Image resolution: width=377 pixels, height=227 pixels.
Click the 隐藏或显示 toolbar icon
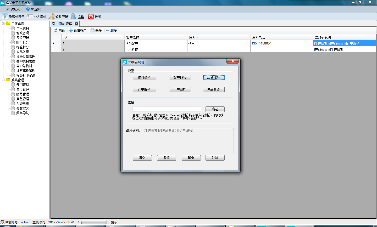coord(5,16)
